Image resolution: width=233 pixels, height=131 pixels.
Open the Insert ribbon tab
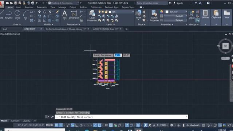(19, 7)
